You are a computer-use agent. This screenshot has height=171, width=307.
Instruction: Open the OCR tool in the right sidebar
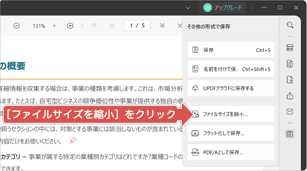(x=290, y=47)
